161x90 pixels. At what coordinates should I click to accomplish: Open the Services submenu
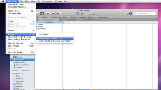[x=21, y=30]
